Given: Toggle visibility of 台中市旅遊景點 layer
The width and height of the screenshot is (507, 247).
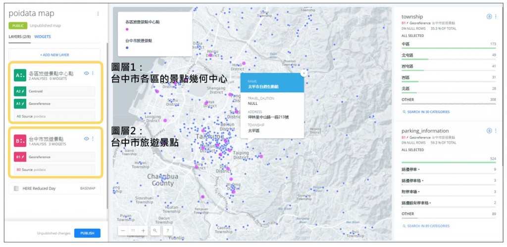Looking at the screenshot, I should (x=86, y=139).
